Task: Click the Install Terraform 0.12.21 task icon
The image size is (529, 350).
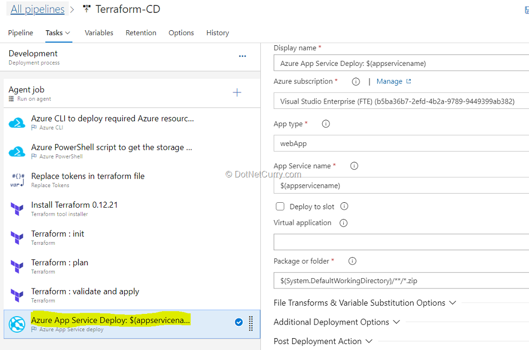Action: tap(17, 209)
